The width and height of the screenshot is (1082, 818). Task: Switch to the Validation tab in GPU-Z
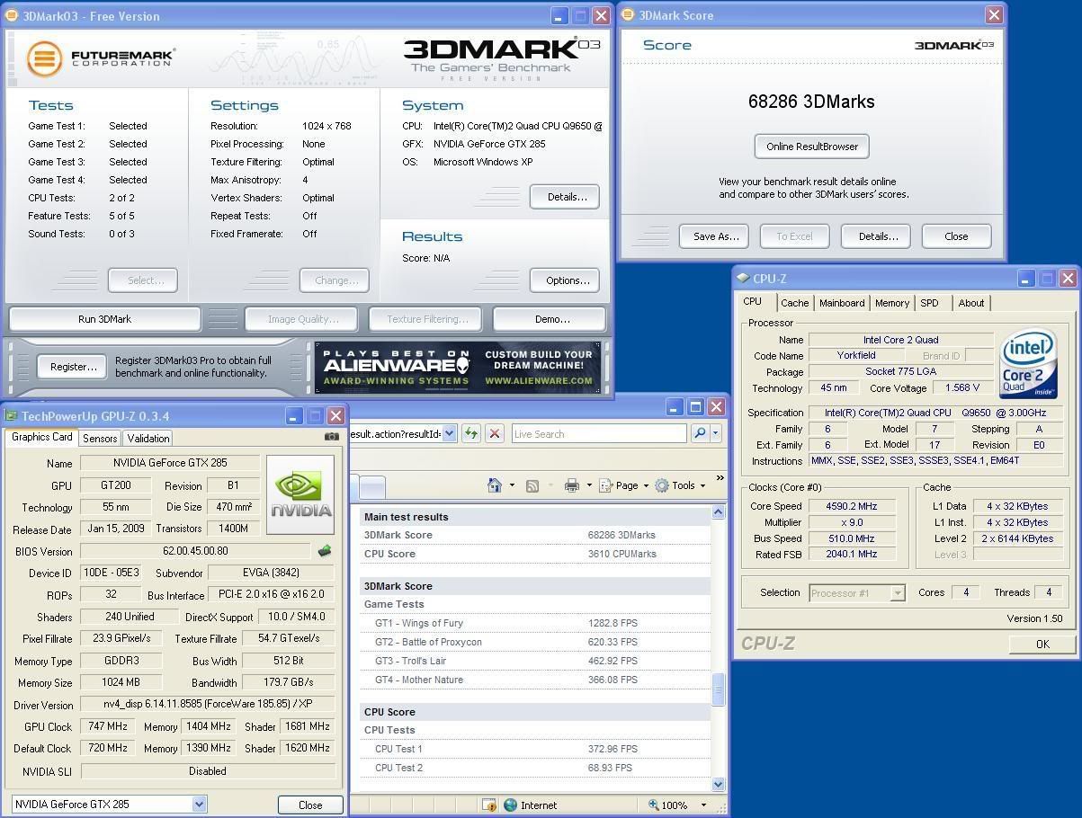click(x=148, y=438)
